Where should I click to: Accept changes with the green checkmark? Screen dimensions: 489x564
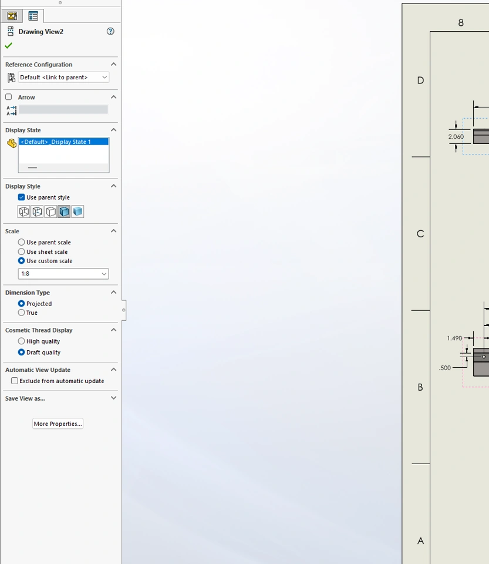pos(9,45)
